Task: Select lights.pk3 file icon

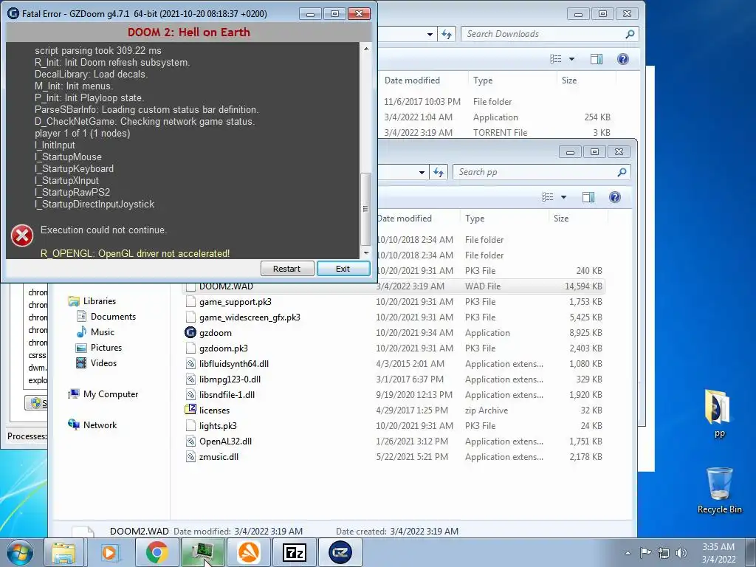Action: pos(190,426)
